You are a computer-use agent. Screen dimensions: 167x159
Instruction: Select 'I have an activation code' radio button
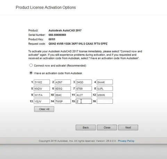[x=31, y=73]
